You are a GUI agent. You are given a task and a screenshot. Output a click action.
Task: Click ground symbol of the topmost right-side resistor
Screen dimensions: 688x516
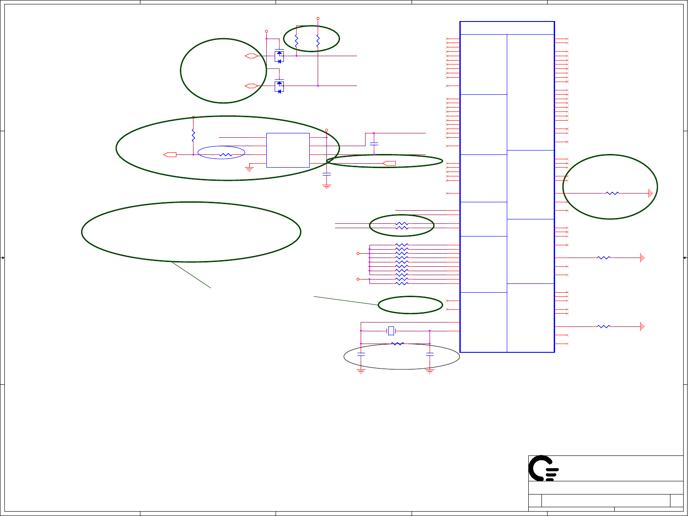pyautogui.click(x=651, y=193)
